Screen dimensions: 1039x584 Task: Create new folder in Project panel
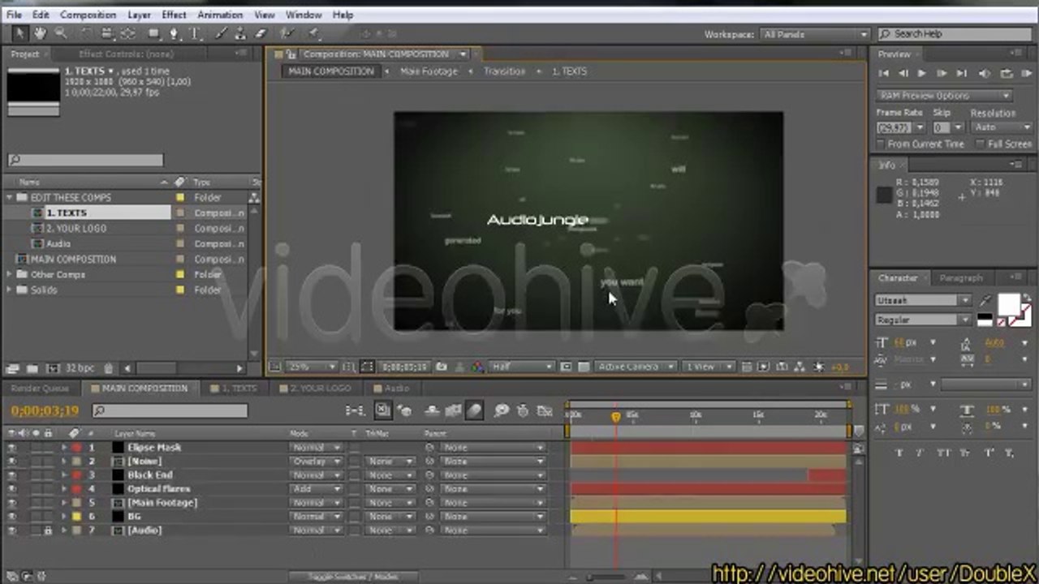point(32,368)
